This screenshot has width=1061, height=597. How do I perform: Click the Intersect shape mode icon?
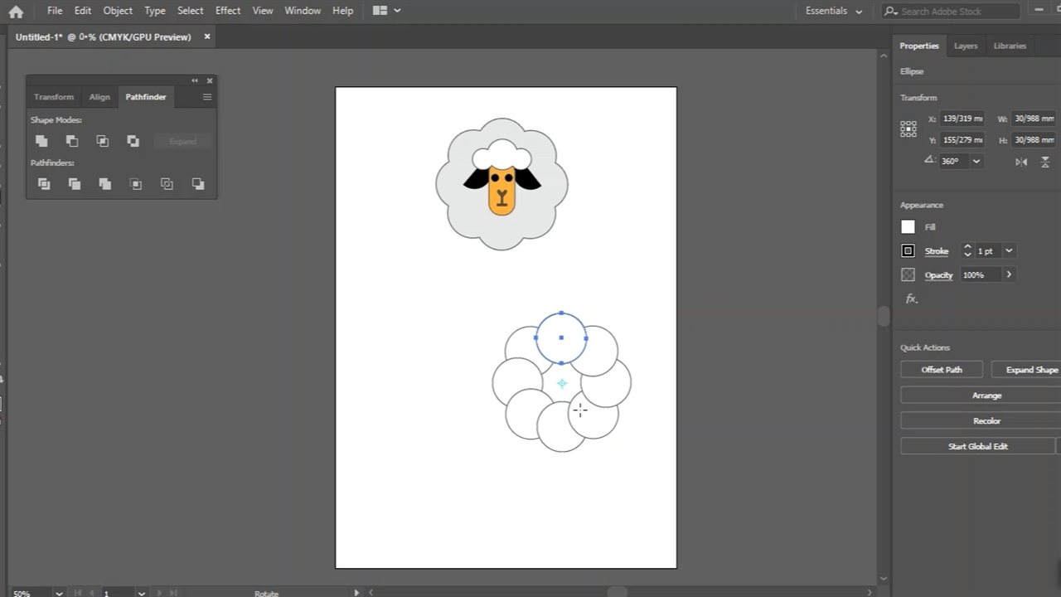click(x=103, y=141)
